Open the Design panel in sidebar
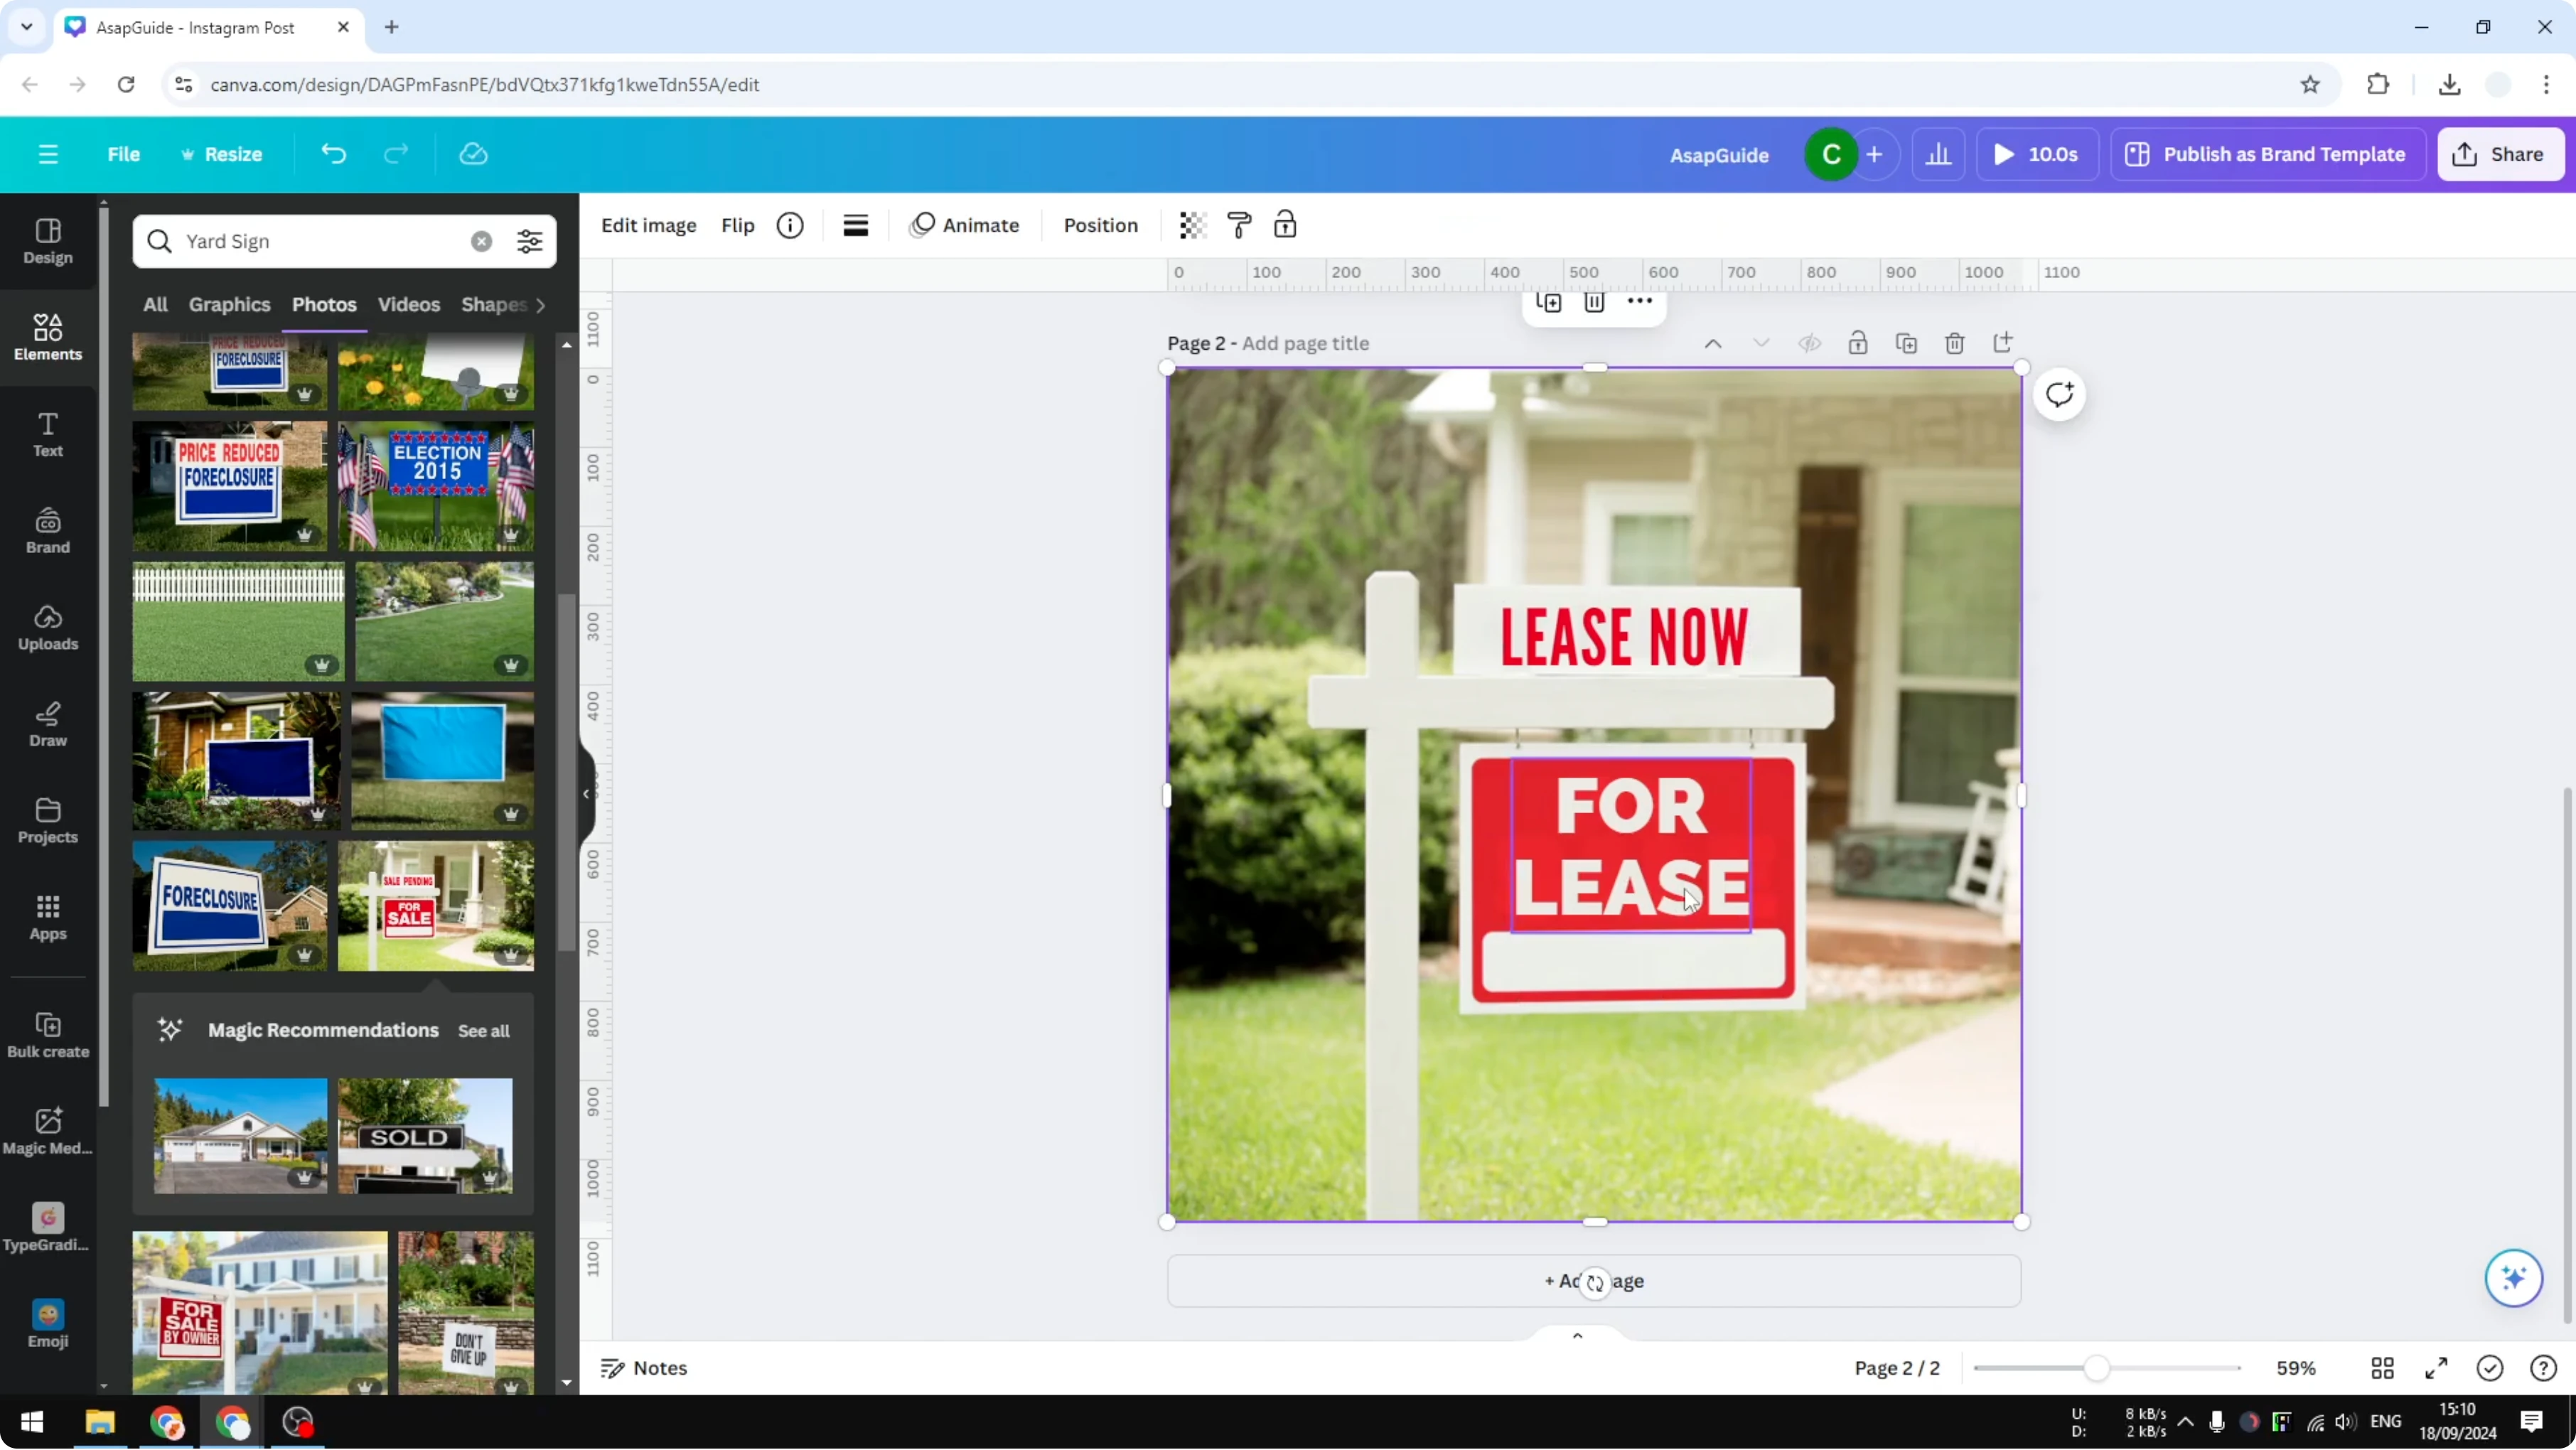2576x1450 pixels. click(48, 242)
